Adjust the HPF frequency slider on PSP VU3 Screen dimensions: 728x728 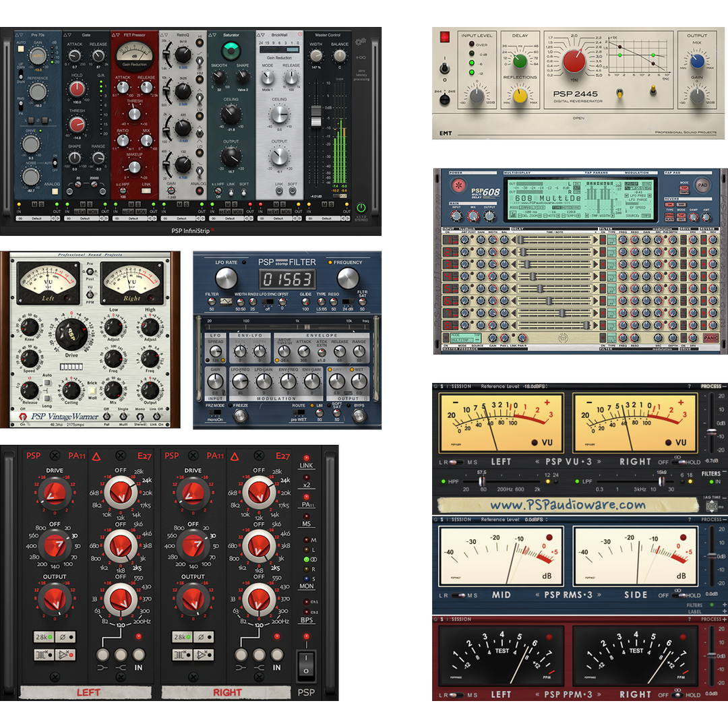point(483,481)
